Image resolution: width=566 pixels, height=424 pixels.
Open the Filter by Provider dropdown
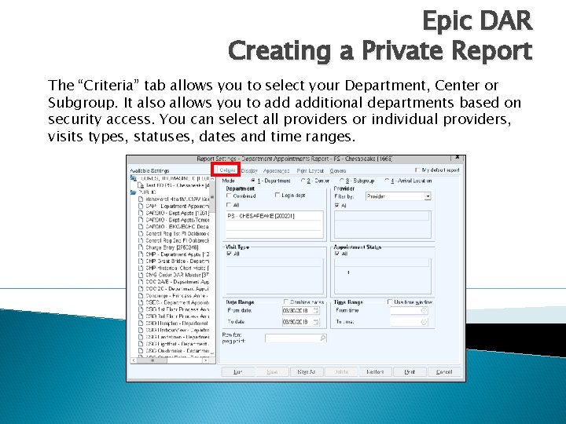tap(428, 196)
